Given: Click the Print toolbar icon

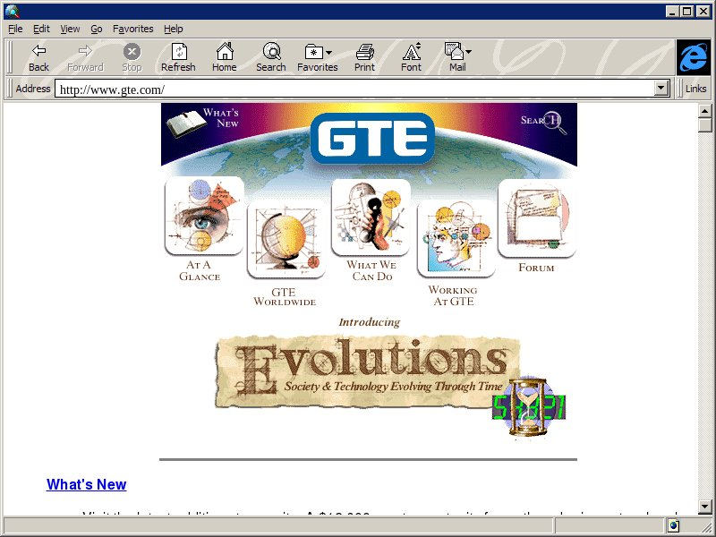Looking at the screenshot, I should [x=364, y=57].
